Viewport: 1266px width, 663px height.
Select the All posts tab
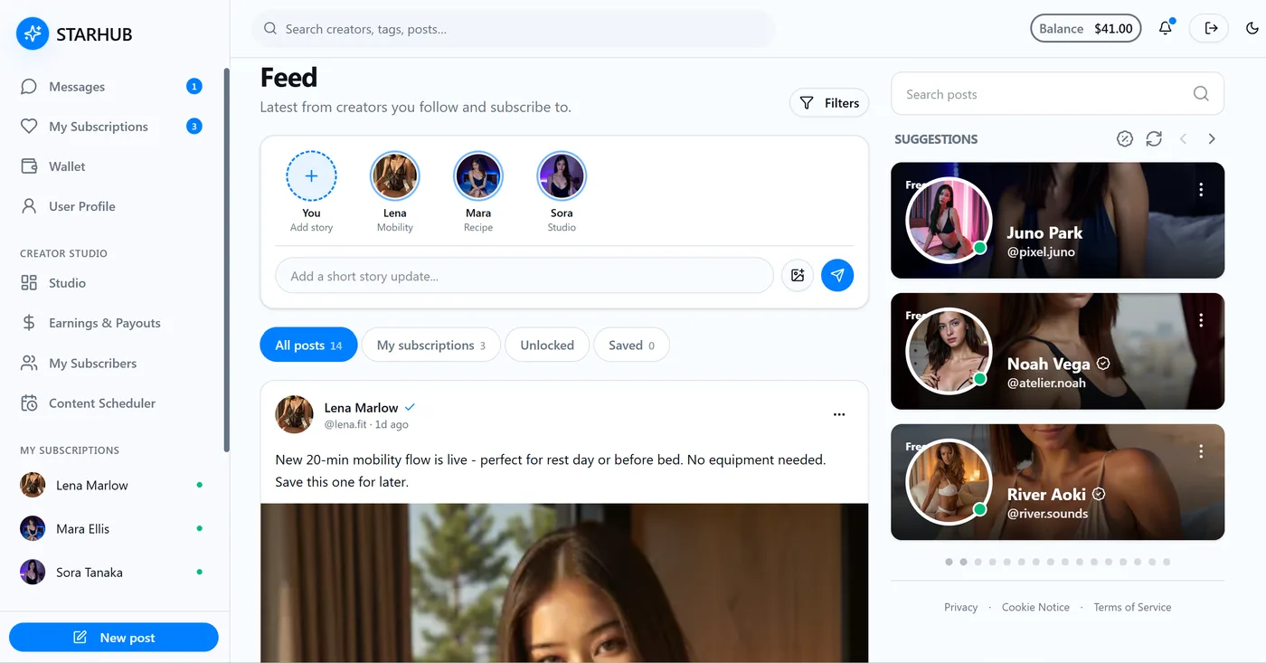tap(308, 346)
